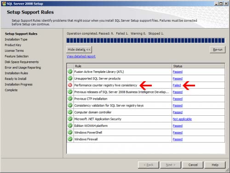Image resolution: width=230 pixels, height=173 pixels.
Task: Select Consistency validation for SQL Server registry keys
Action: [x=109, y=106]
